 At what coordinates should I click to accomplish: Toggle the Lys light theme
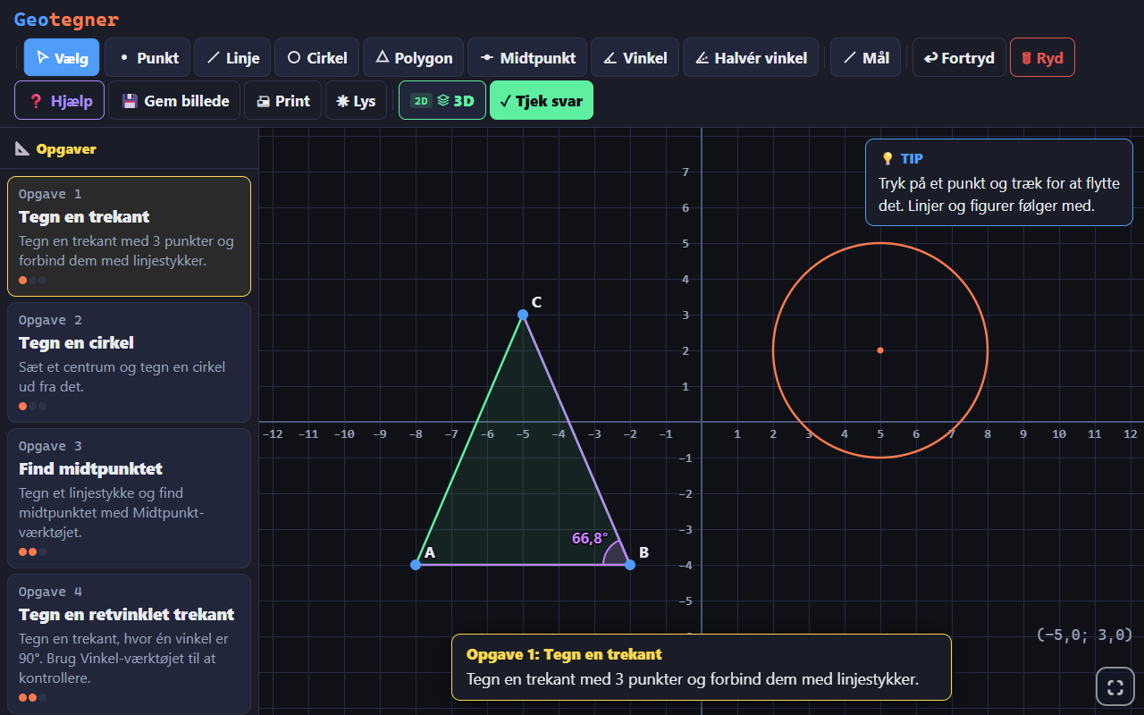coord(356,100)
